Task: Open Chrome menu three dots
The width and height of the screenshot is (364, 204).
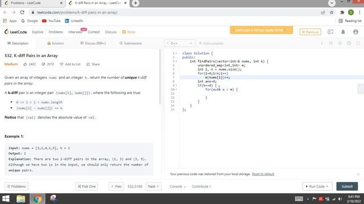Action: click(359, 12)
